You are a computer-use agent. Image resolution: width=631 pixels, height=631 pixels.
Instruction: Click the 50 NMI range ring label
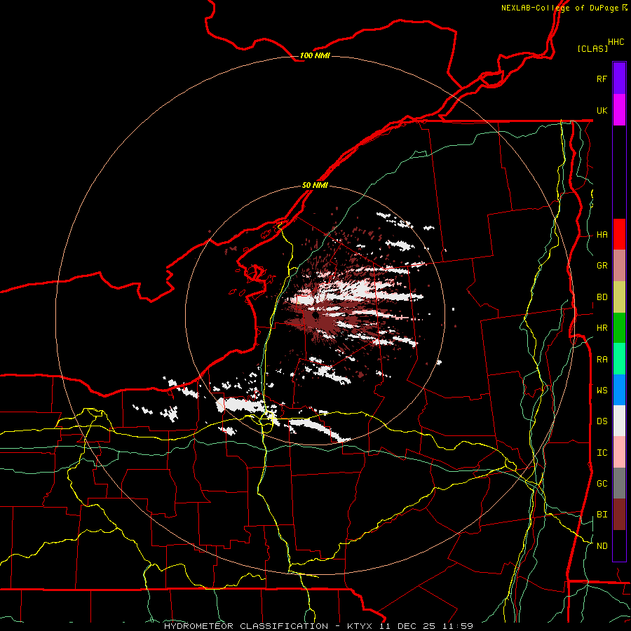(x=315, y=185)
